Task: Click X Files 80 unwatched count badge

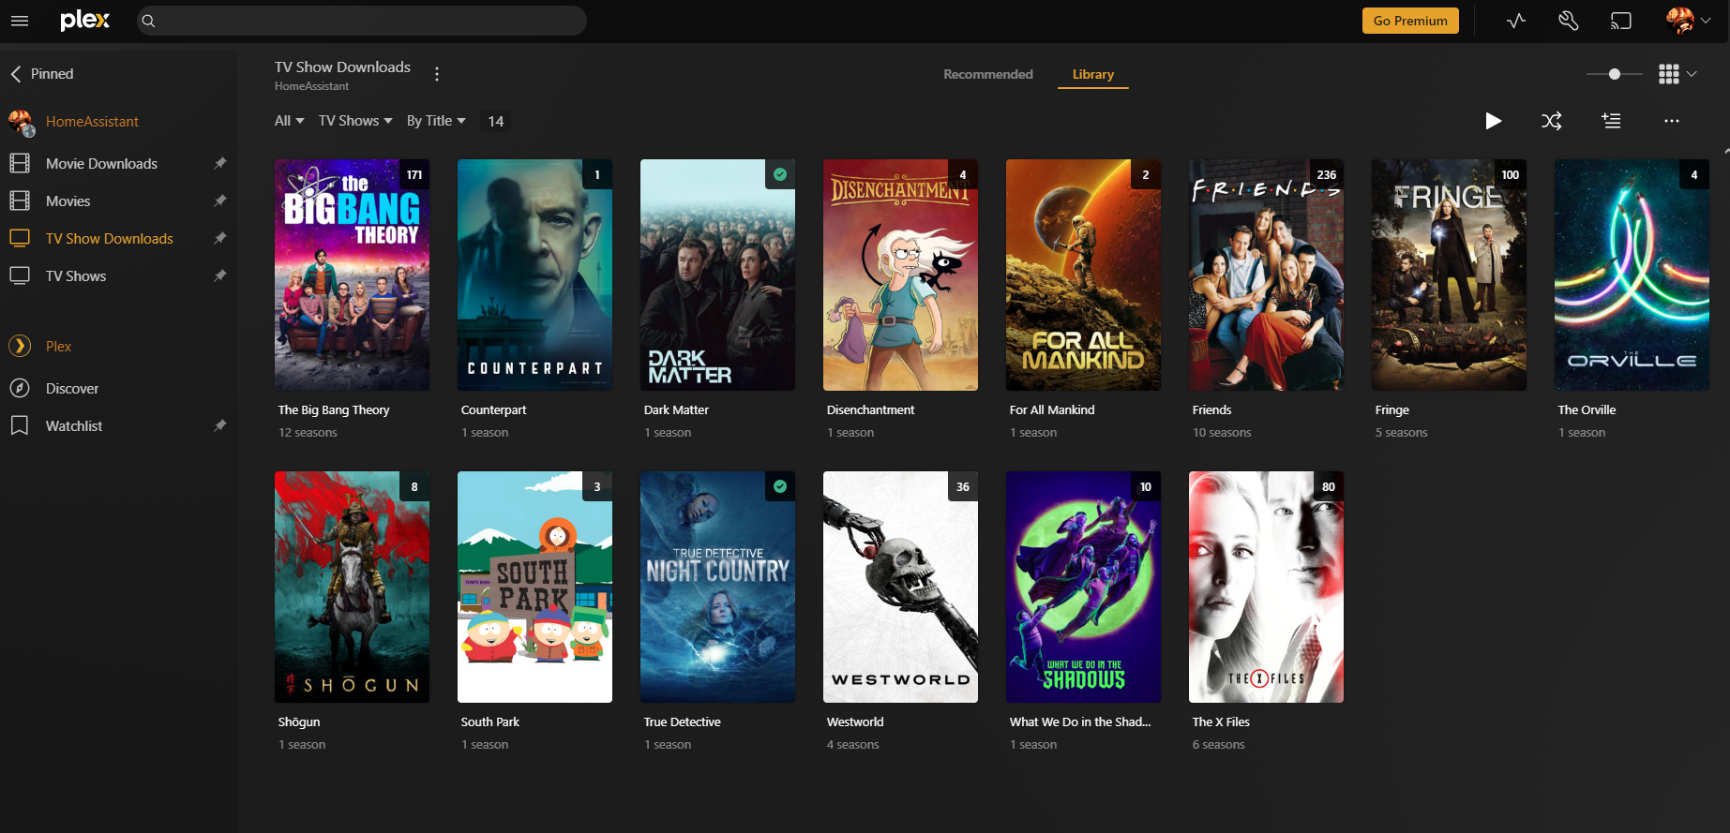Action: 1329,486
